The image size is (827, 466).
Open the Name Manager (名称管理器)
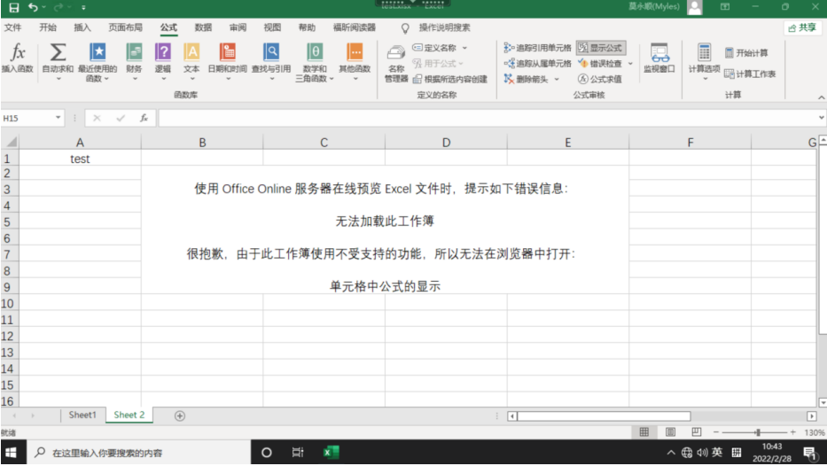tap(396, 63)
